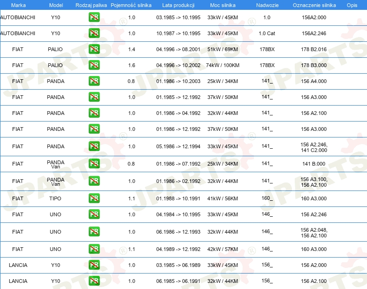Viewport: 367px width, 289px height.
Task: Click the Model column header
Action: click(x=56, y=5)
